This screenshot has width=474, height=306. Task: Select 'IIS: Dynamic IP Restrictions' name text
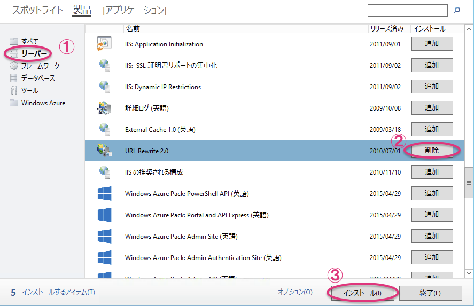(x=163, y=87)
